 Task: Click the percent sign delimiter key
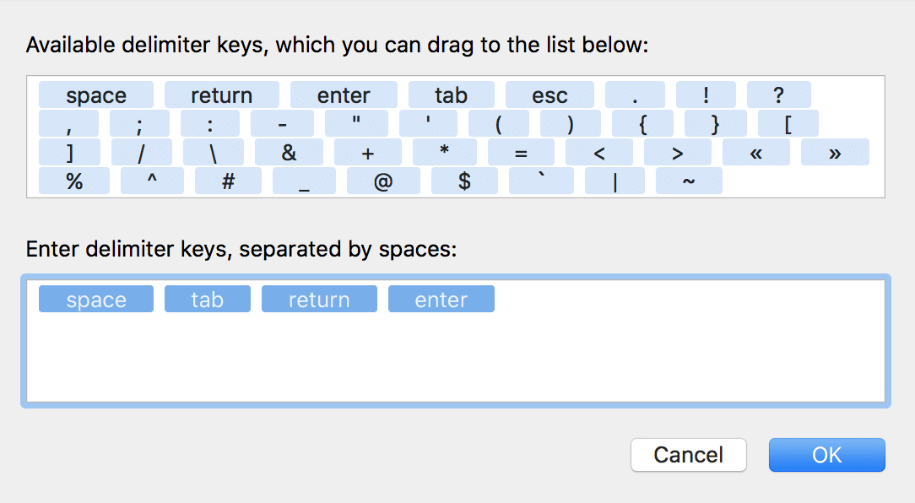pos(74,181)
